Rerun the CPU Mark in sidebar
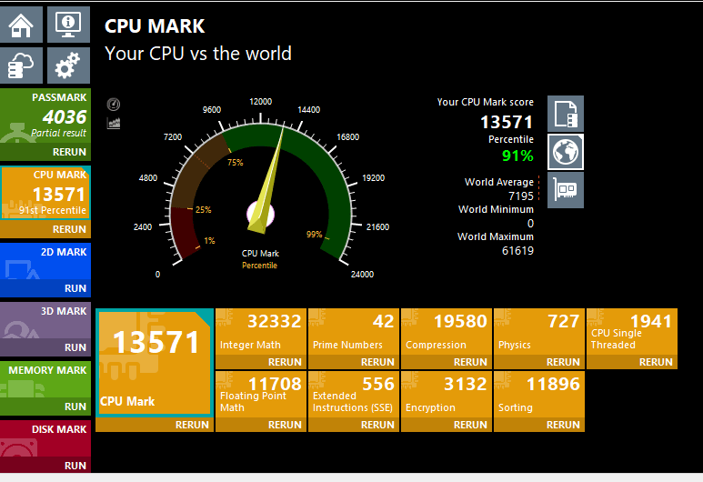 (69, 229)
